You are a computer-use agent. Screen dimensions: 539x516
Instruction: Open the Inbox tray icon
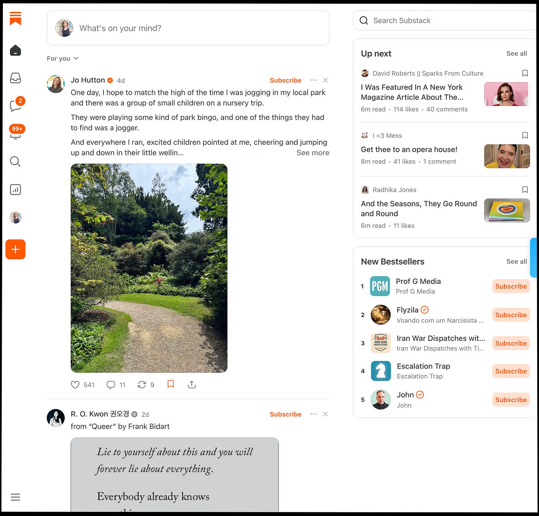[x=15, y=78]
